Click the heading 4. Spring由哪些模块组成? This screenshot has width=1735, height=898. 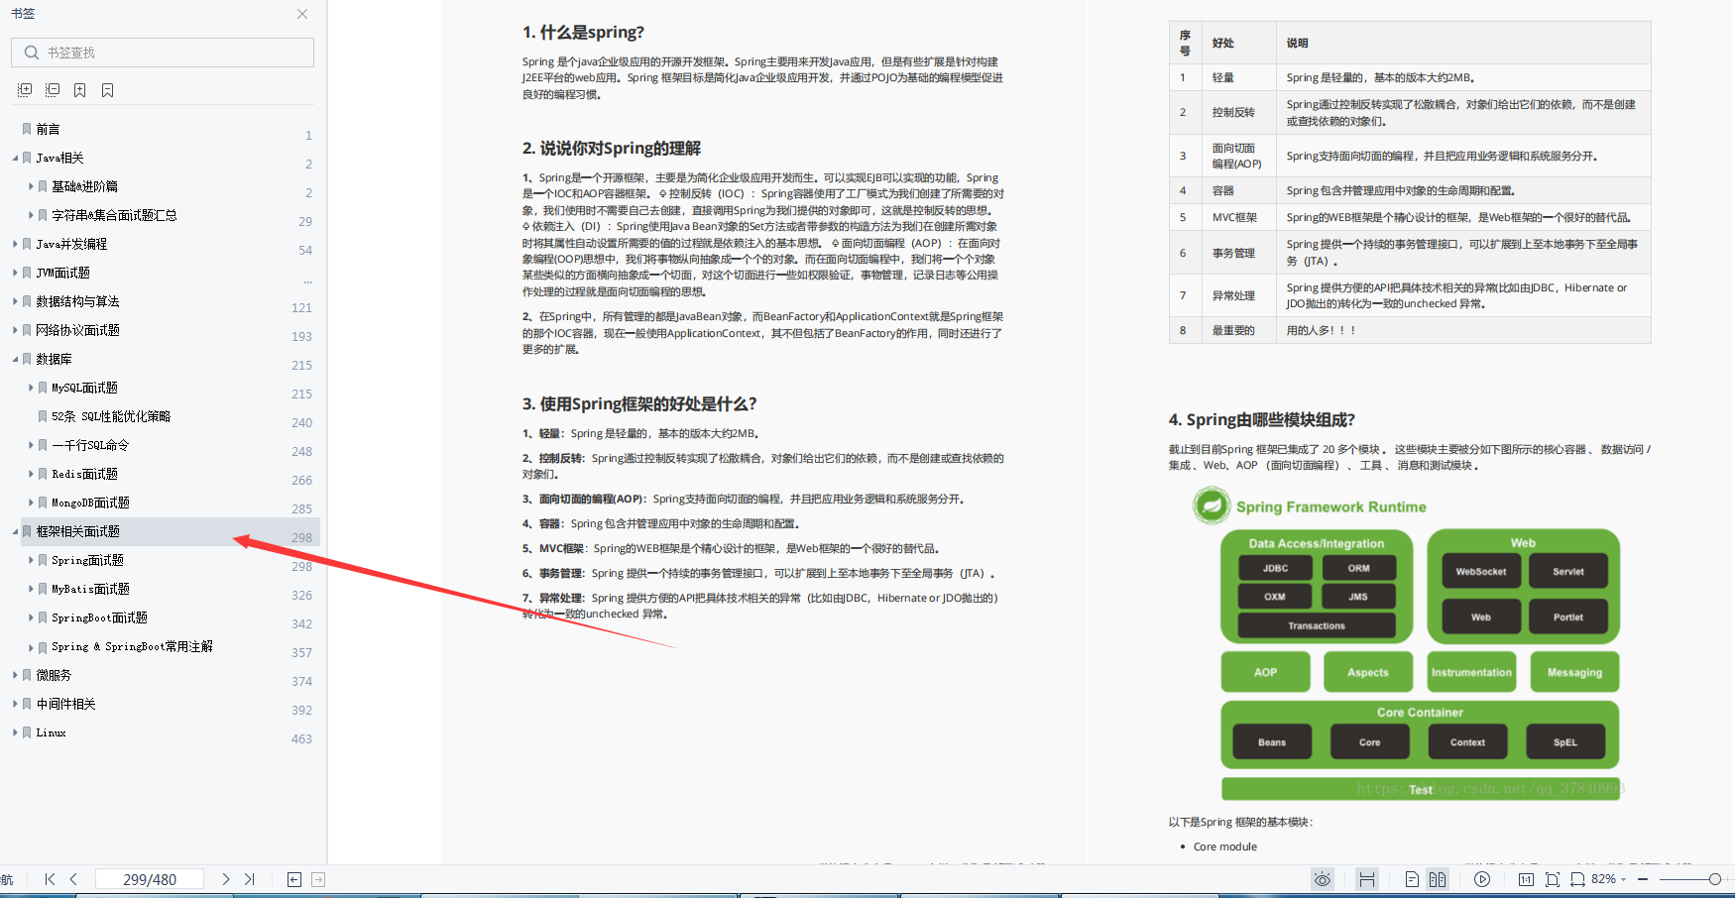pyautogui.click(x=1261, y=420)
